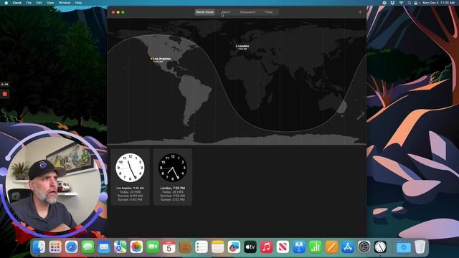The width and height of the screenshot is (459, 258).
Task: Open the Clock app menu
Action: [17, 3]
